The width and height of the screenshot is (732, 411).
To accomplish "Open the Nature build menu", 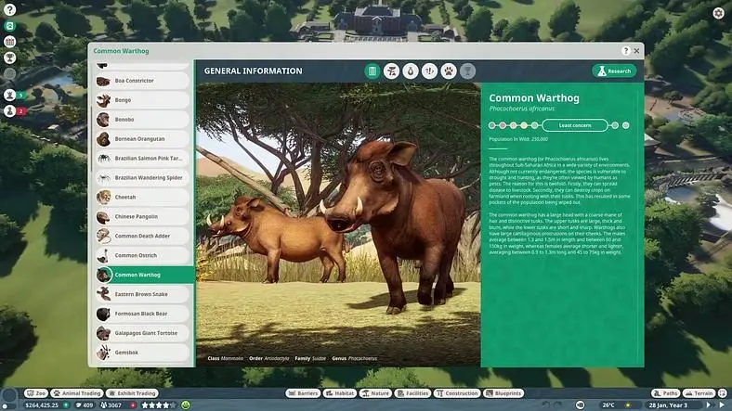I will pos(375,393).
